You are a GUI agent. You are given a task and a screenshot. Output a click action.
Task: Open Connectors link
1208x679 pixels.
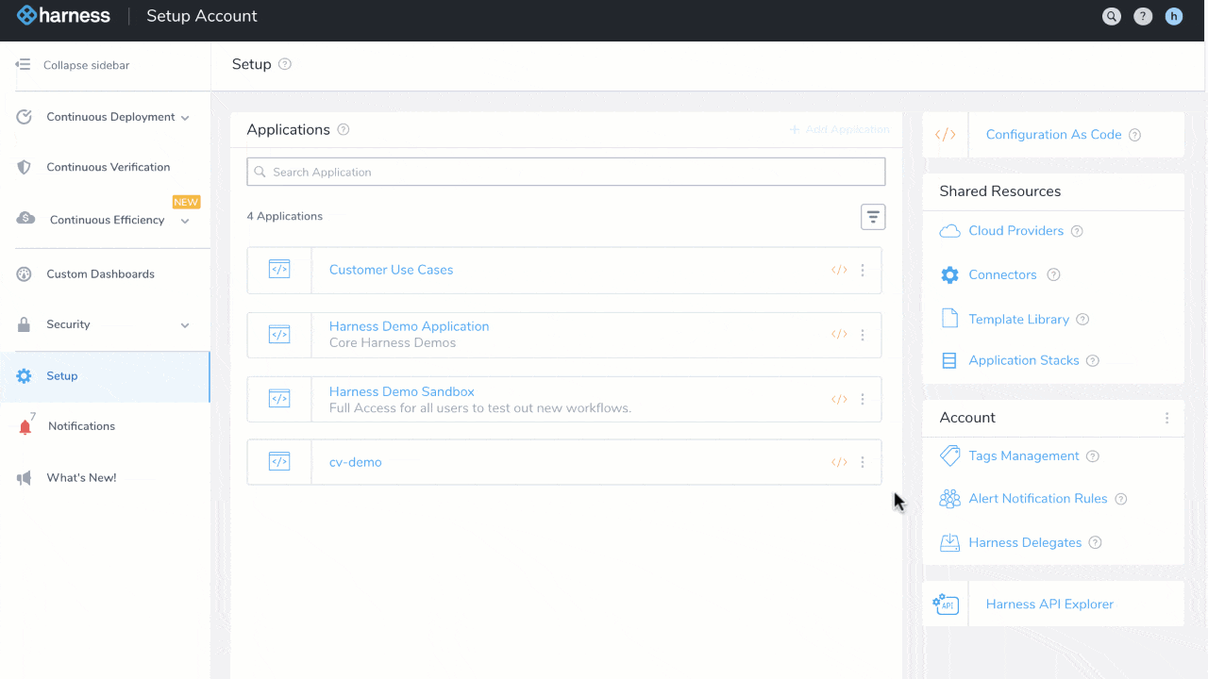[x=1002, y=275]
